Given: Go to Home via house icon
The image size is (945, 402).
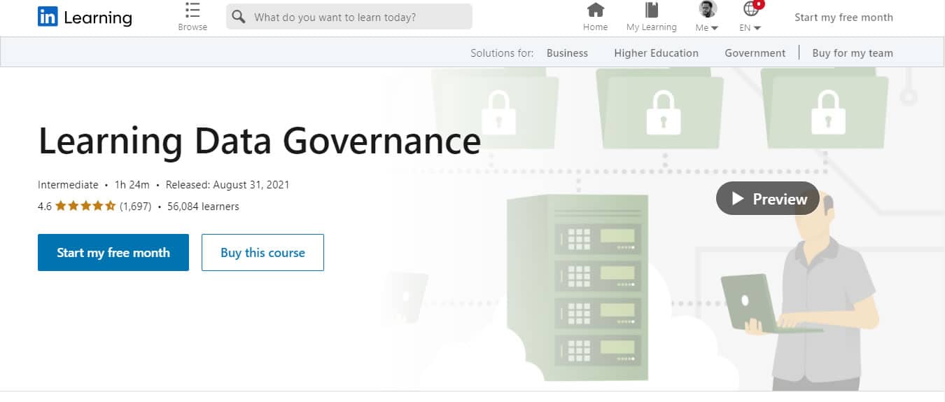Looking at the screenshot, I should coord(595,10).
